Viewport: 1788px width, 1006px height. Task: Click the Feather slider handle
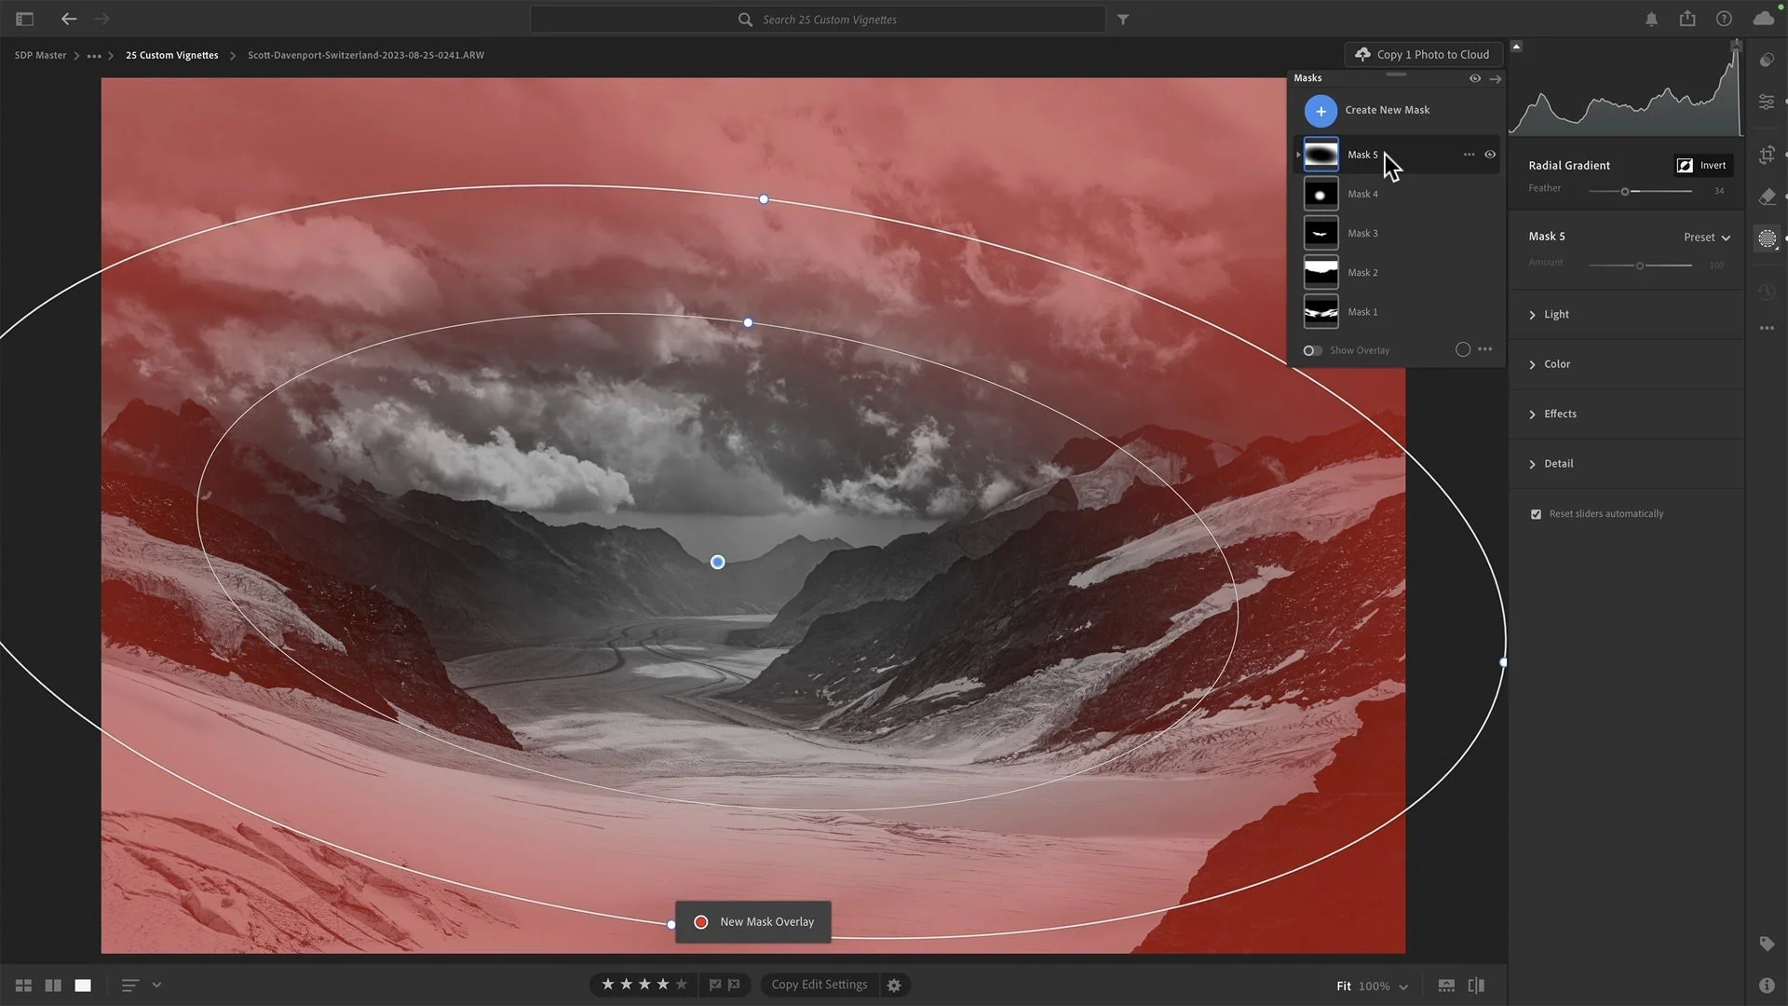pos(1625,192)
